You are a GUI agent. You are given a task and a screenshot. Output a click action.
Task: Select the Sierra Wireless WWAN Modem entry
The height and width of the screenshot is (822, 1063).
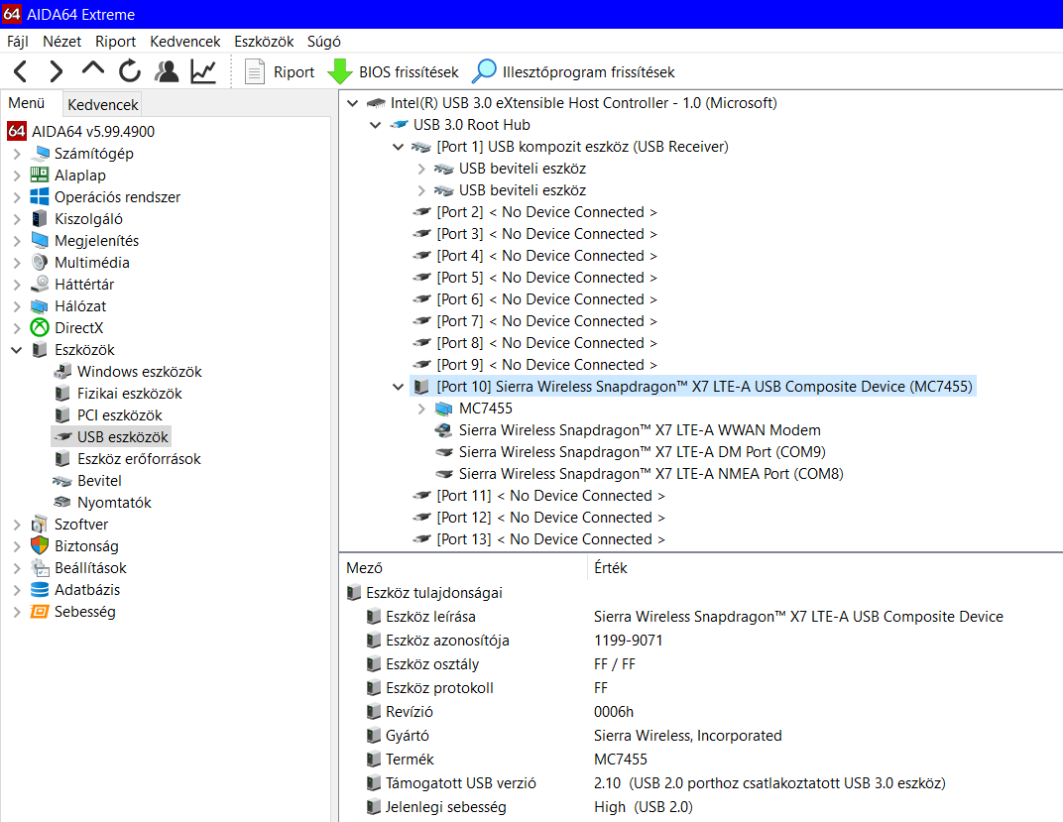[640, 430]
